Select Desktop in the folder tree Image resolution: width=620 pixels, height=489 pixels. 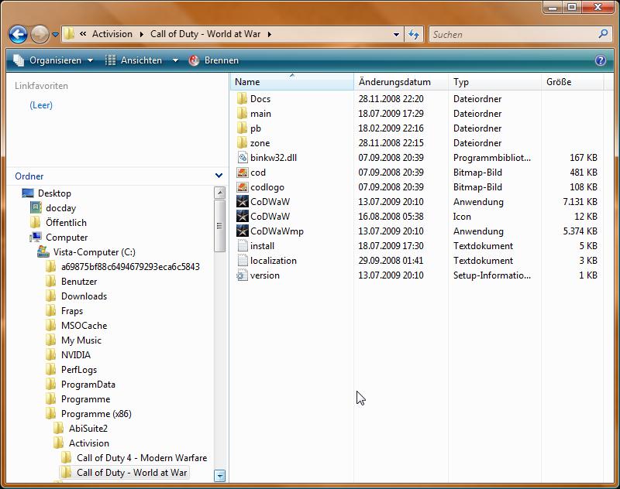[54, 193]
